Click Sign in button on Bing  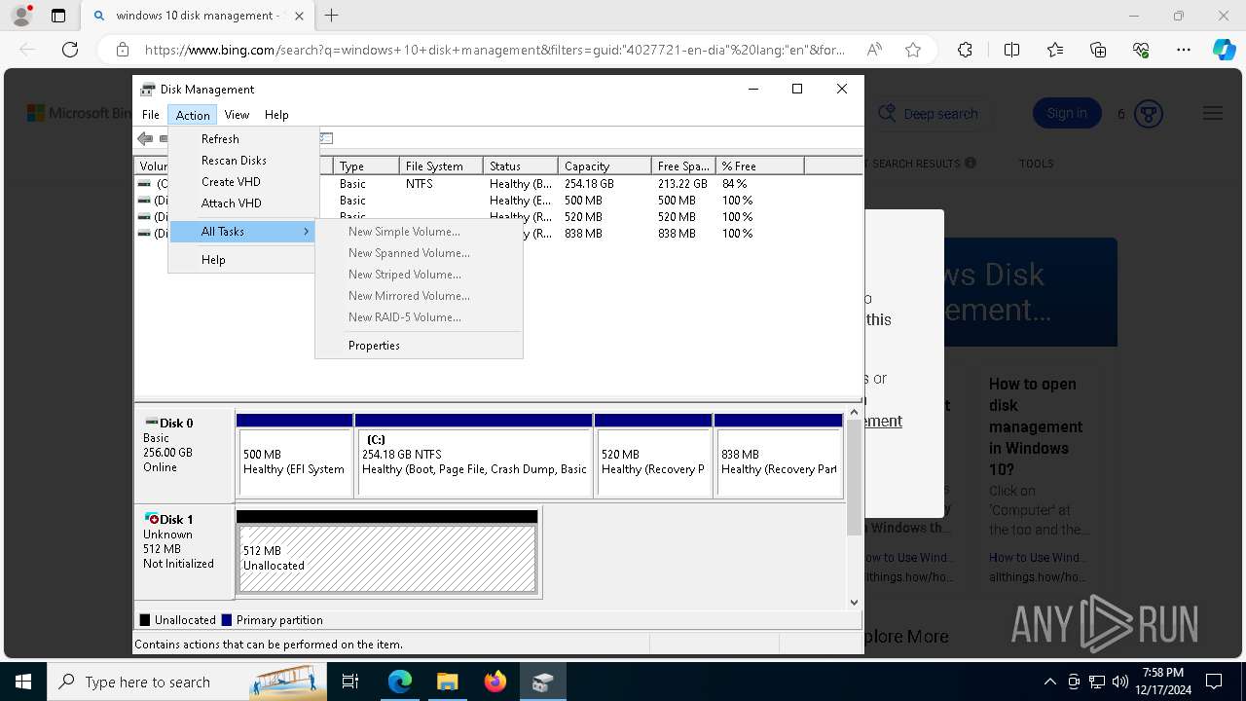(x=1067, y=114)
